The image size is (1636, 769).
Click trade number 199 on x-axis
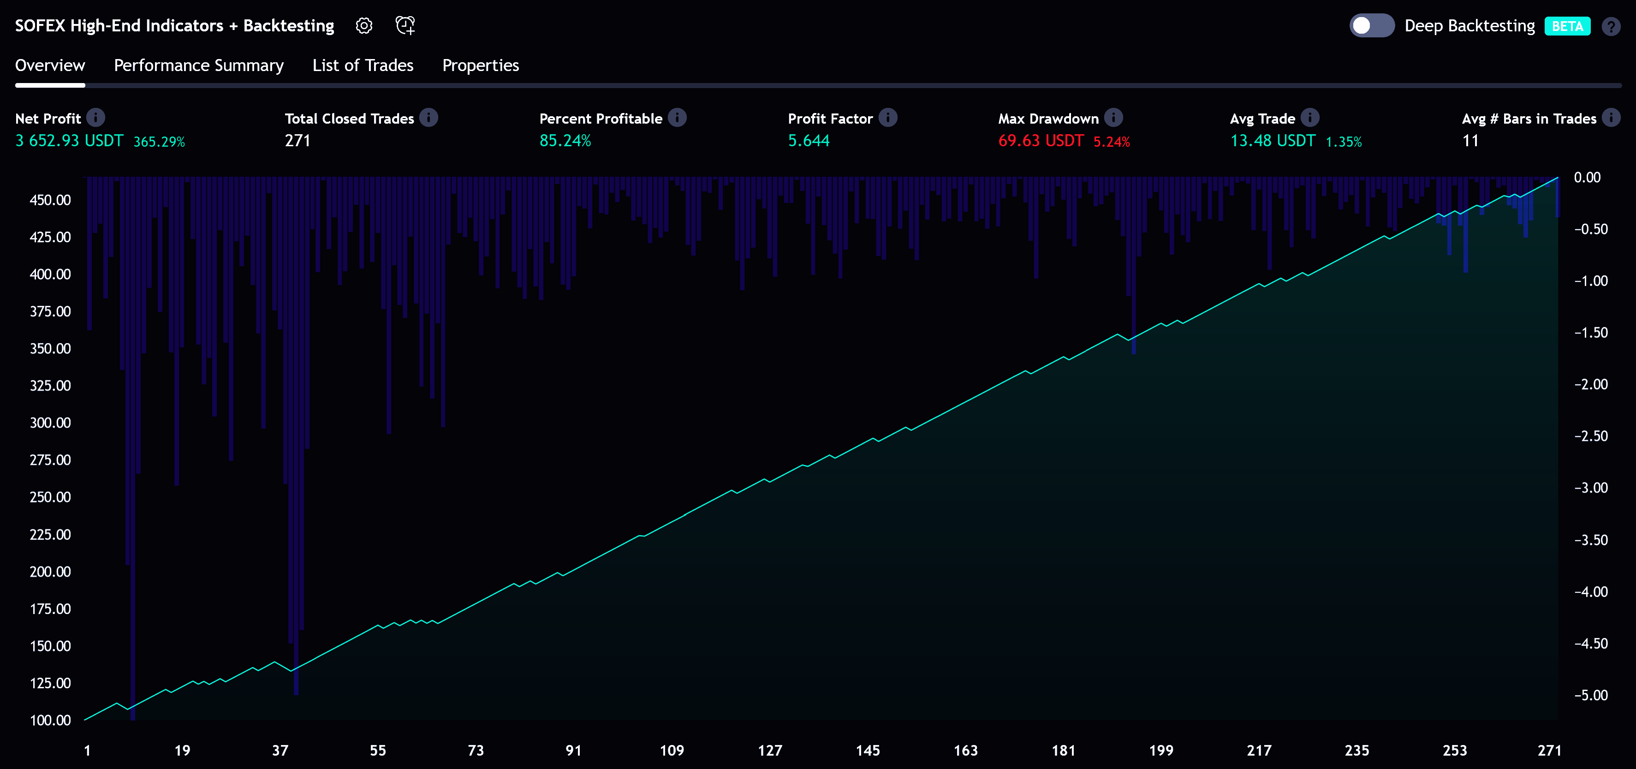(1161, 751)
